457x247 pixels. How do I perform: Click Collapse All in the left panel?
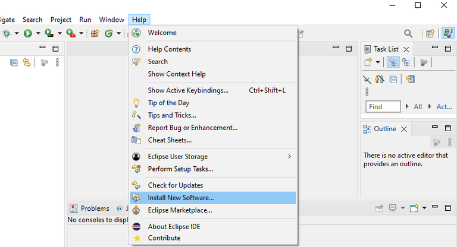(x=14, y=62)
